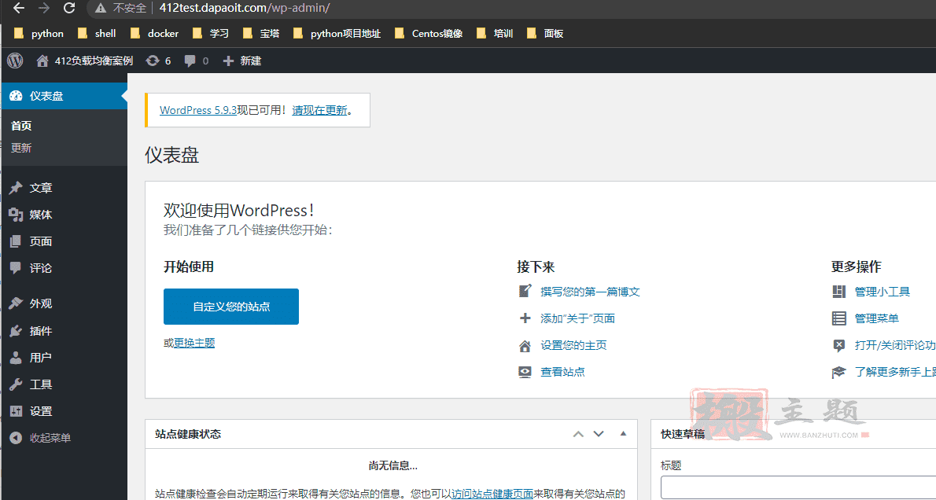Click 撰写您的第一篇博文 link
The image size is (936, 500).
pyautogui.click(x=590, y=292)
